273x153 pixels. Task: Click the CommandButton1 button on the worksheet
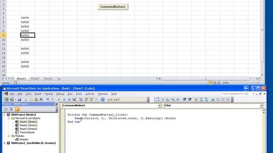tap(113, 7)
